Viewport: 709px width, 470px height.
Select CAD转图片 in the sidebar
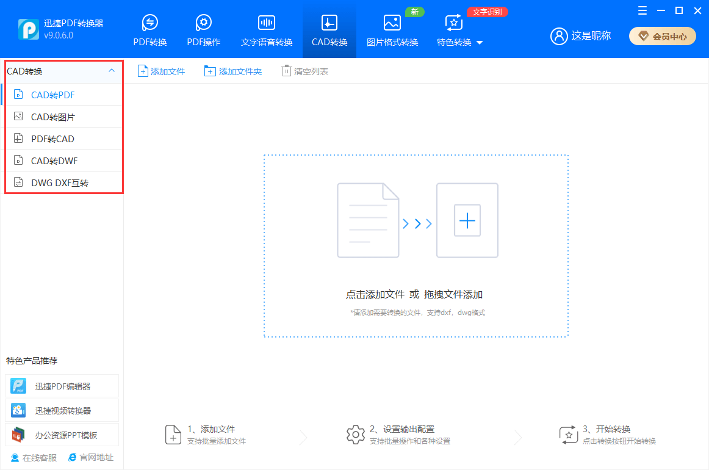(x=53, y=117)
